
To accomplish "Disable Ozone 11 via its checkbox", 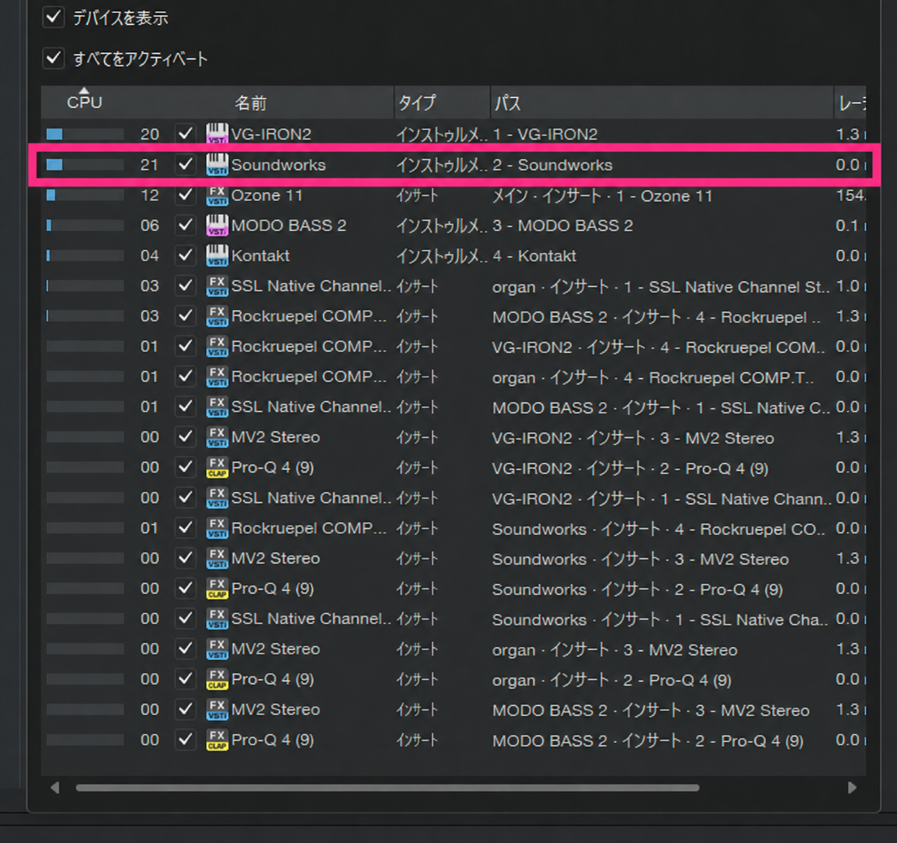I will [x=185, y=195].
